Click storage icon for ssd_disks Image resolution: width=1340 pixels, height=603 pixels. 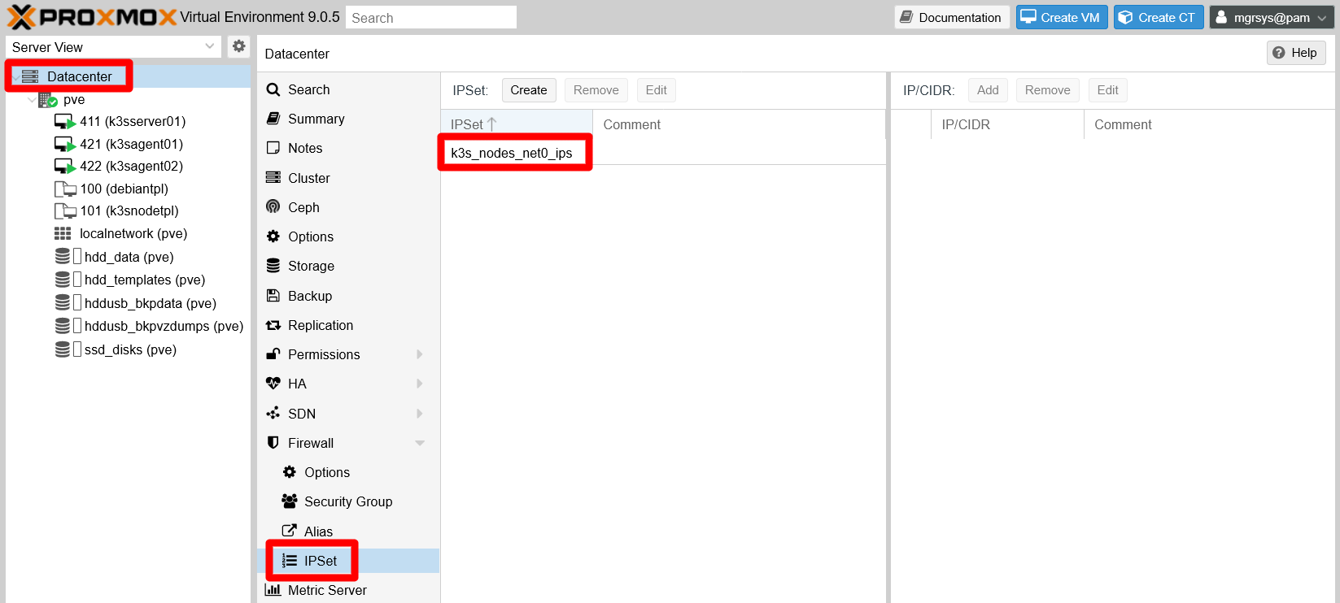point(63,349)
